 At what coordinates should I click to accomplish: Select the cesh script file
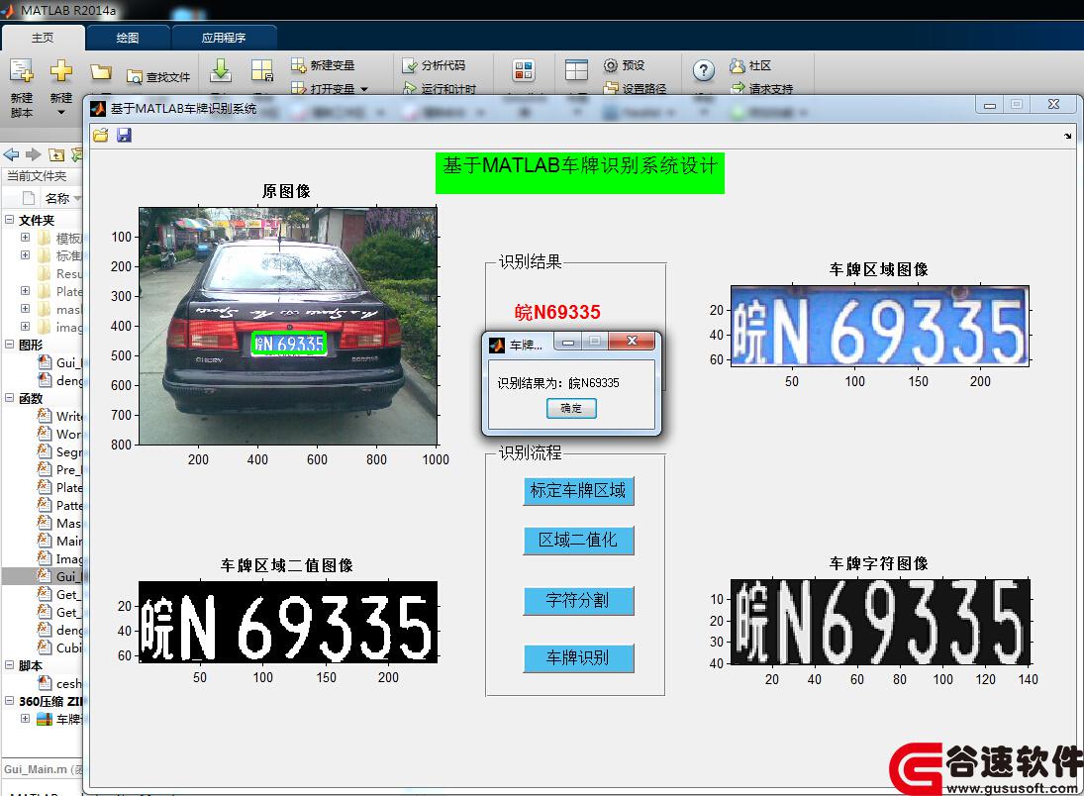tap(60, 683)
